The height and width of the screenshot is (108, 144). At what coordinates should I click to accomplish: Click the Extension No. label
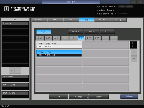[x=106, y=14]
